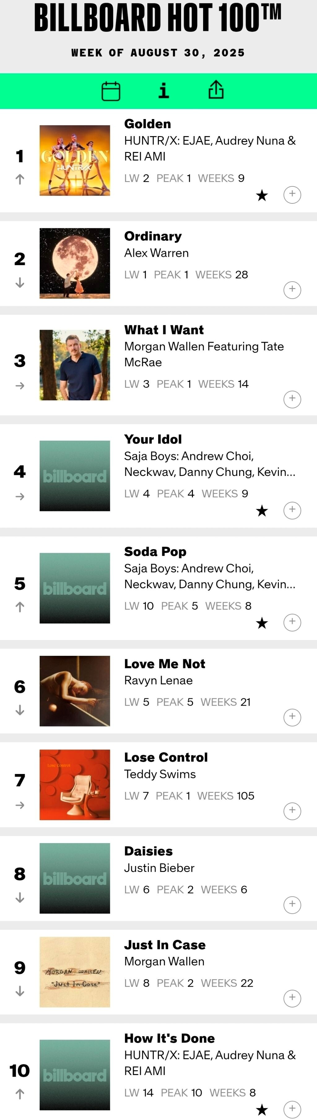Screen dimensions: 317x1120
Task: Click the Teddy Swims artist name
Action: click(x=160, y=774)
